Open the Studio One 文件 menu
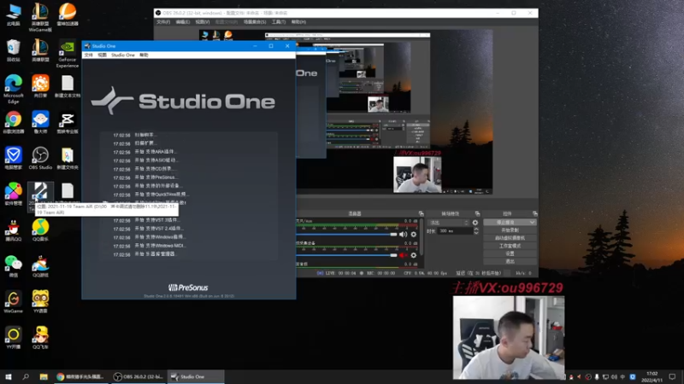 click(89, 55)
